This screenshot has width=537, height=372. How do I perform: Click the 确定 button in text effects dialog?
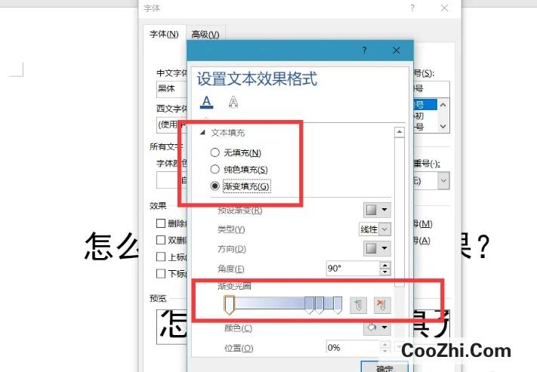384,367
